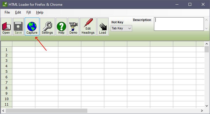
Task: Click the HTML Loader app icon in title bar
Action: point(5,4)
